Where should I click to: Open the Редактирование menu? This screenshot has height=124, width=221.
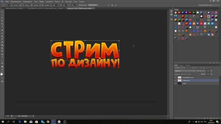point(16,2)
